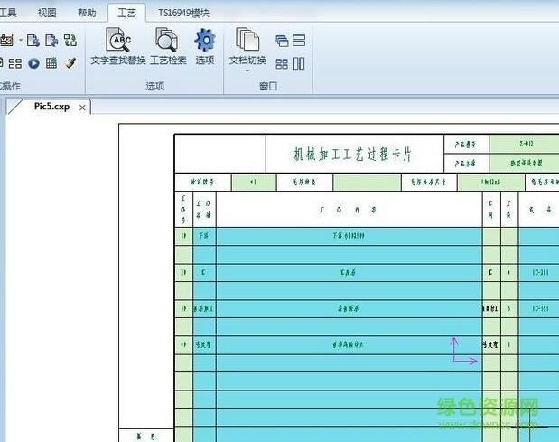Viewport: 559px width, 442px height.
Task: Click the process content cell of row 20
Action: click(x=349, y=272)
